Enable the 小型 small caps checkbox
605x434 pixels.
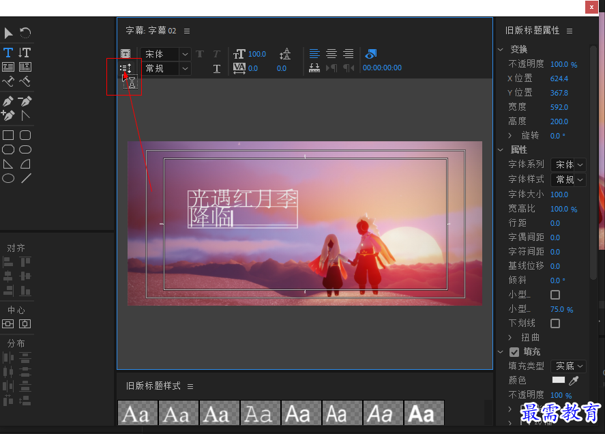point(555,295)
